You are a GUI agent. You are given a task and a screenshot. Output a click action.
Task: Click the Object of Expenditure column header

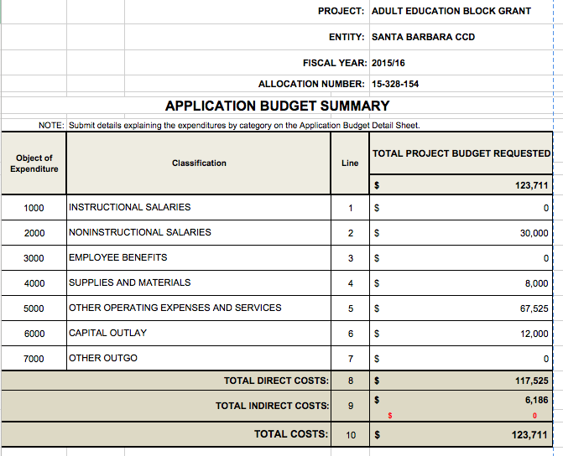34,163
